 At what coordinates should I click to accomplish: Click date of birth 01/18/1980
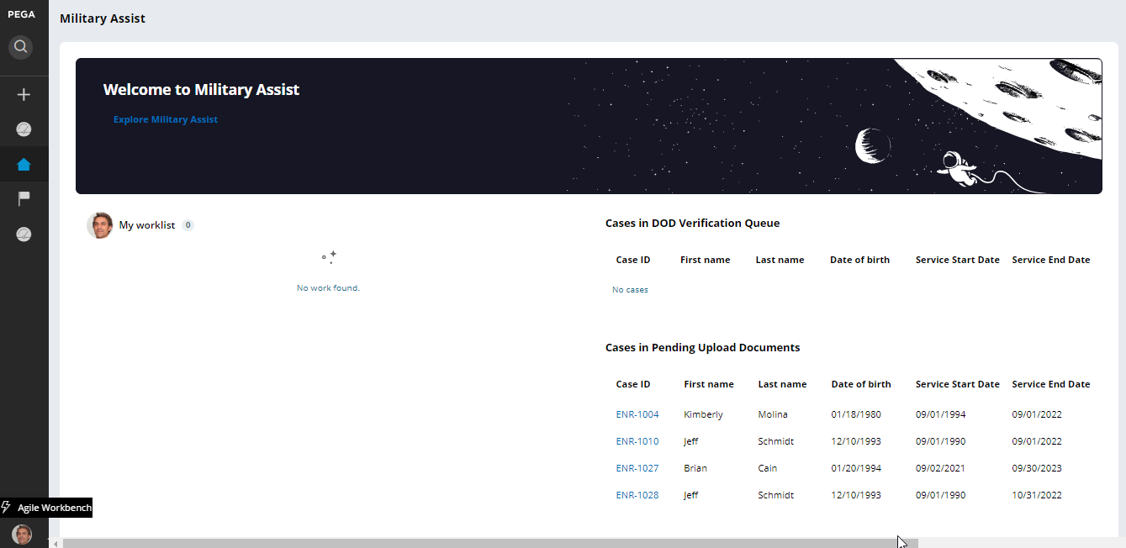tap(856, 414)
